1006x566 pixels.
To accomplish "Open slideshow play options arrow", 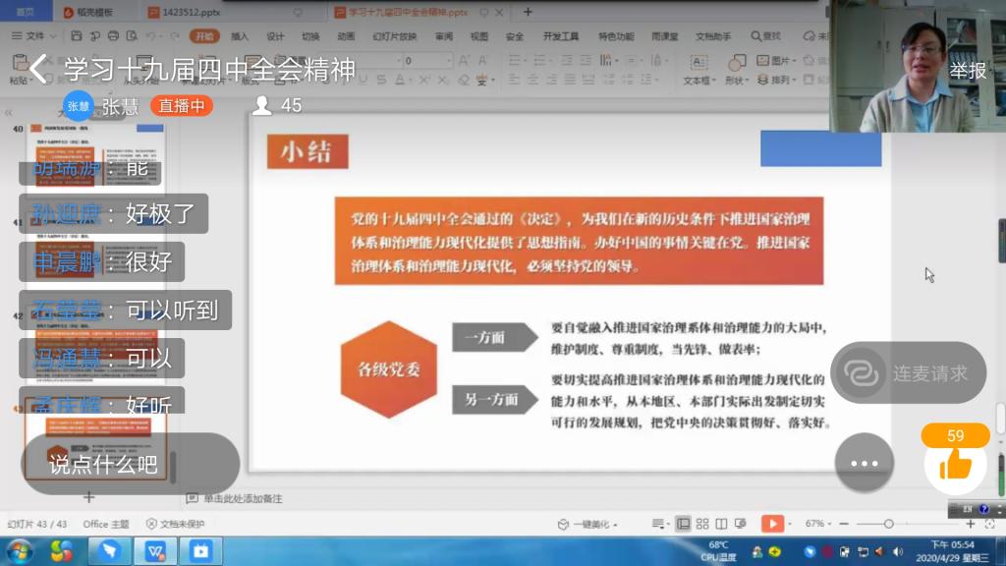I will [x=790, y=524].
